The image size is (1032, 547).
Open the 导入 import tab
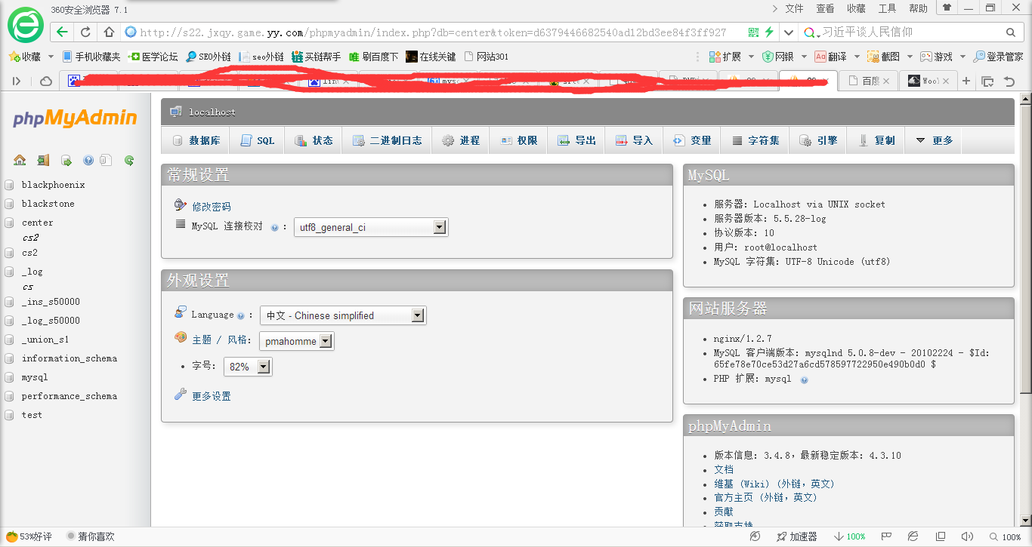634,140
